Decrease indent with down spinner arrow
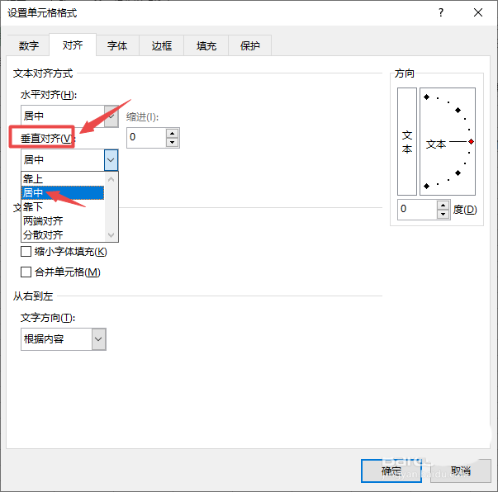The width and height of the screenshot is (498, 492). pyautogui.click(x=172, y=142)
